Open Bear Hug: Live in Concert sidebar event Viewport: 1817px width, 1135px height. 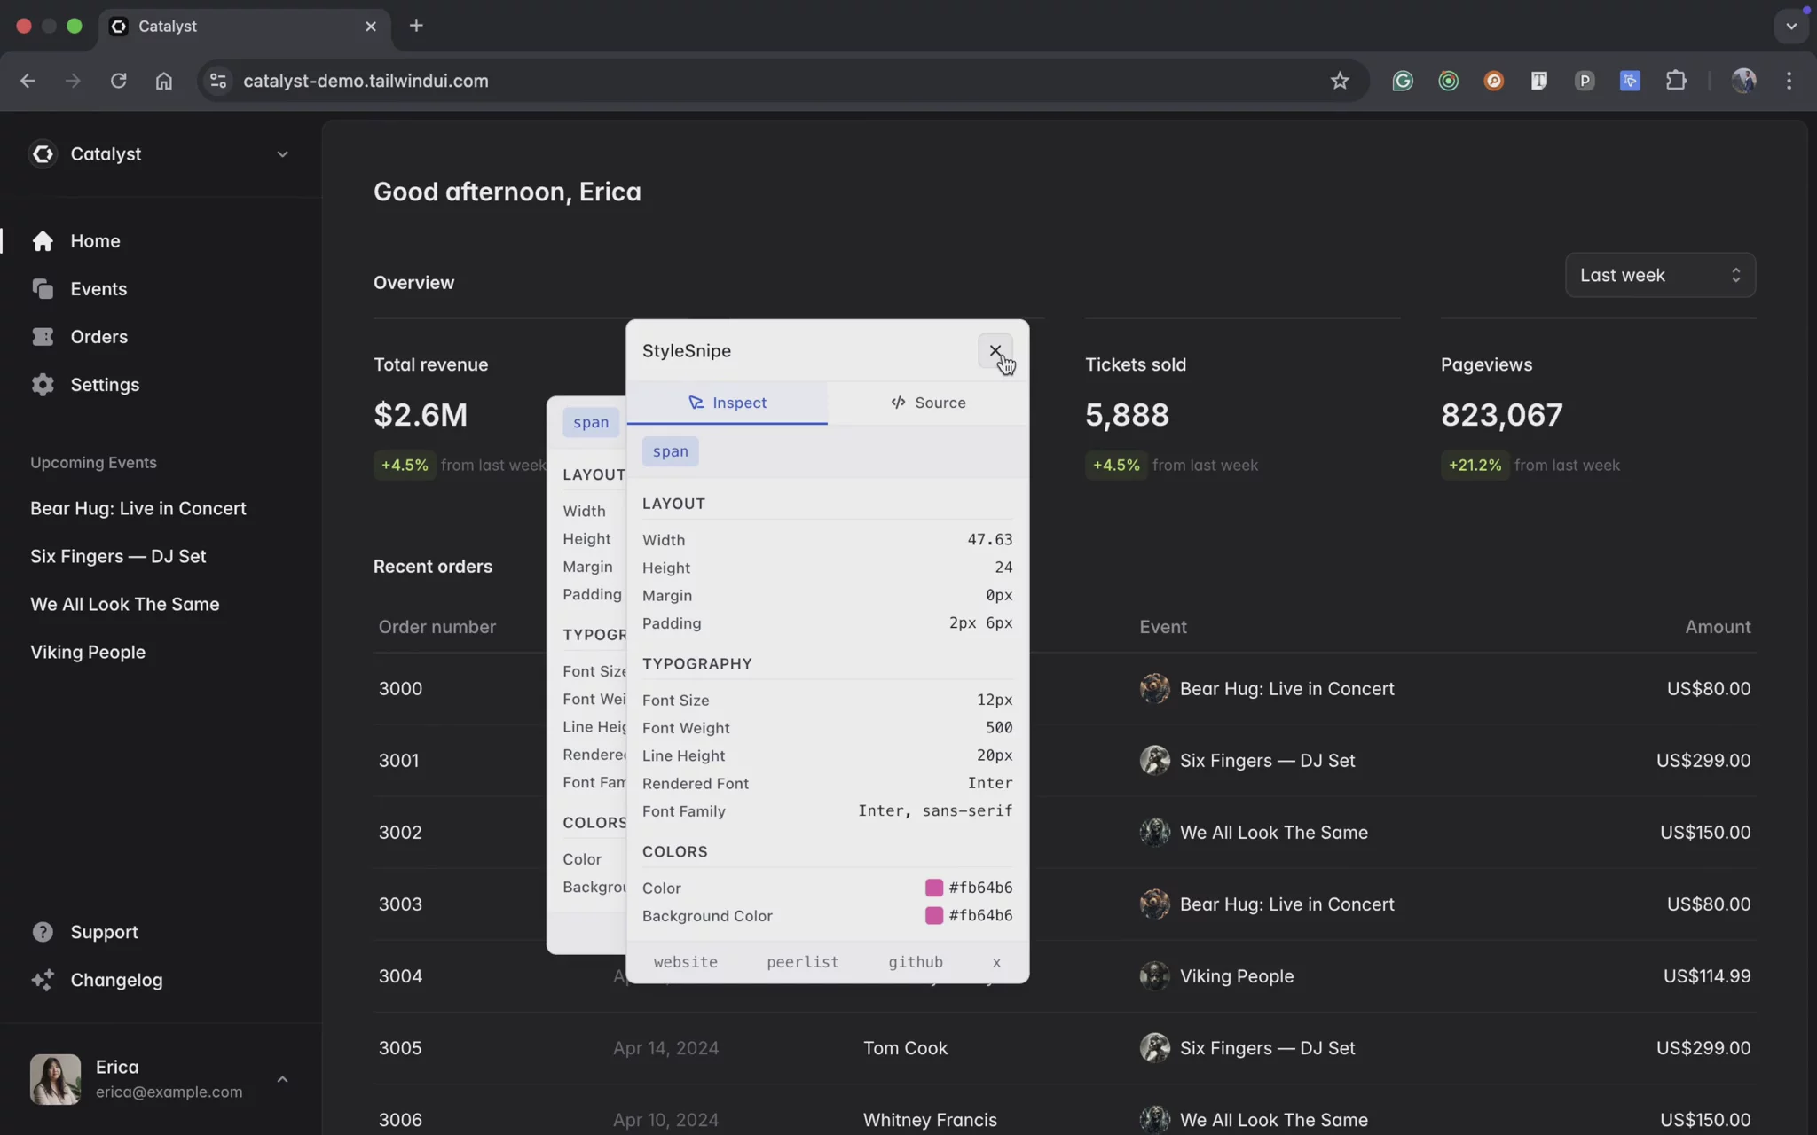tap(138, 509)
